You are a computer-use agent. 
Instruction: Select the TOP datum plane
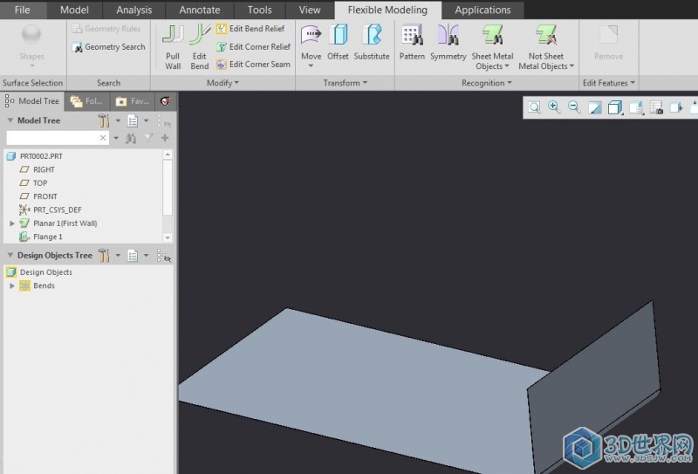[34, 183]
